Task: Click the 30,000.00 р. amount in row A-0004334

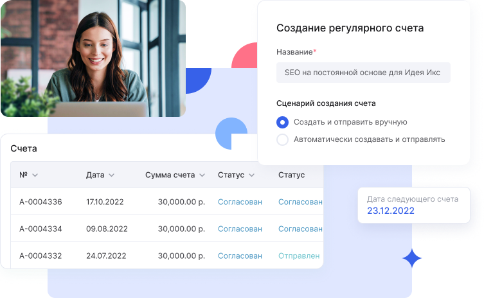Action: (x=181, y=229)
